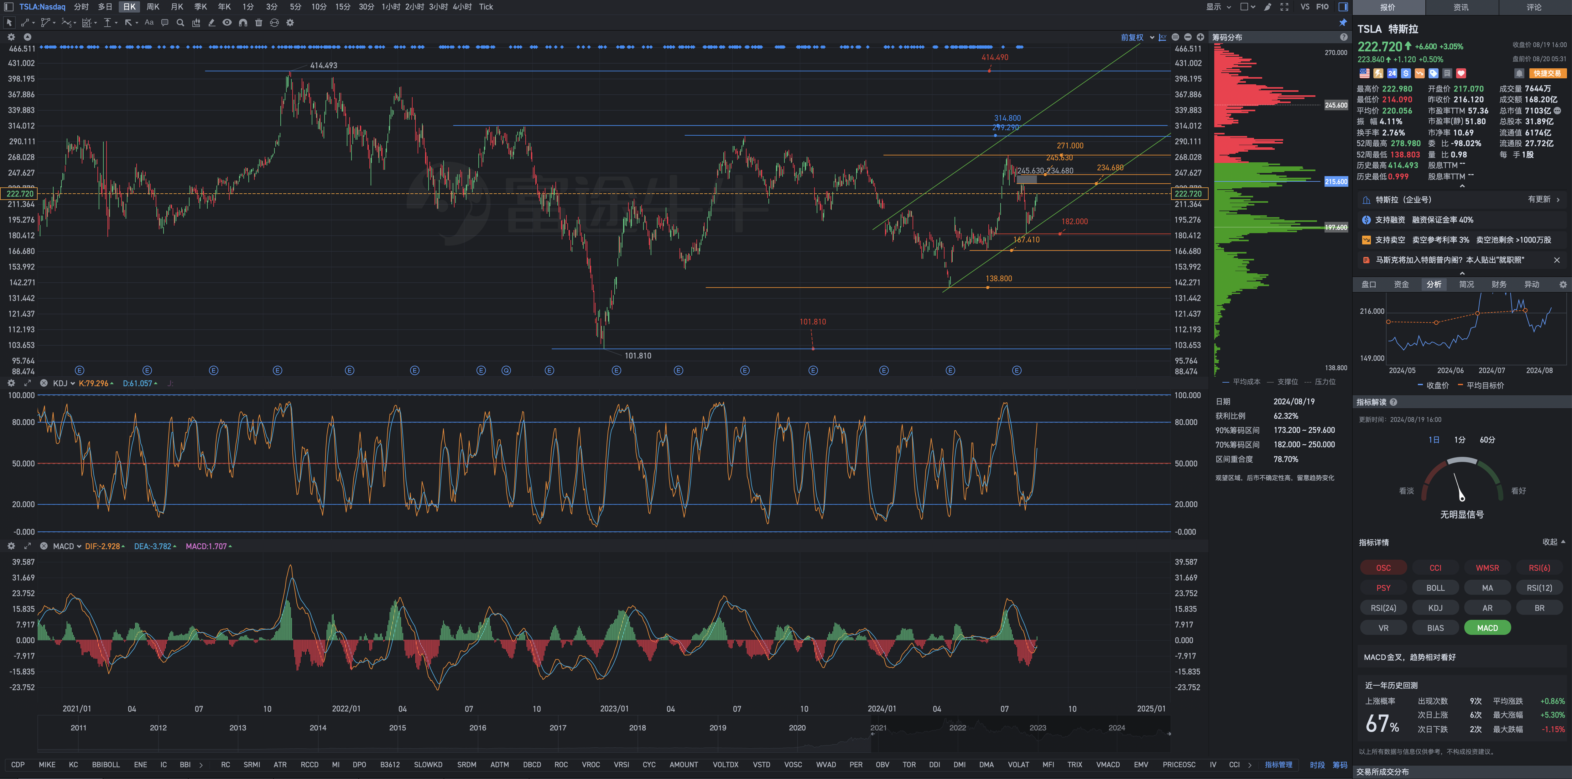This screenshot has width=1572, height=779.
Task: Open the VS compare button
Action: click(x=1305, y=7)
